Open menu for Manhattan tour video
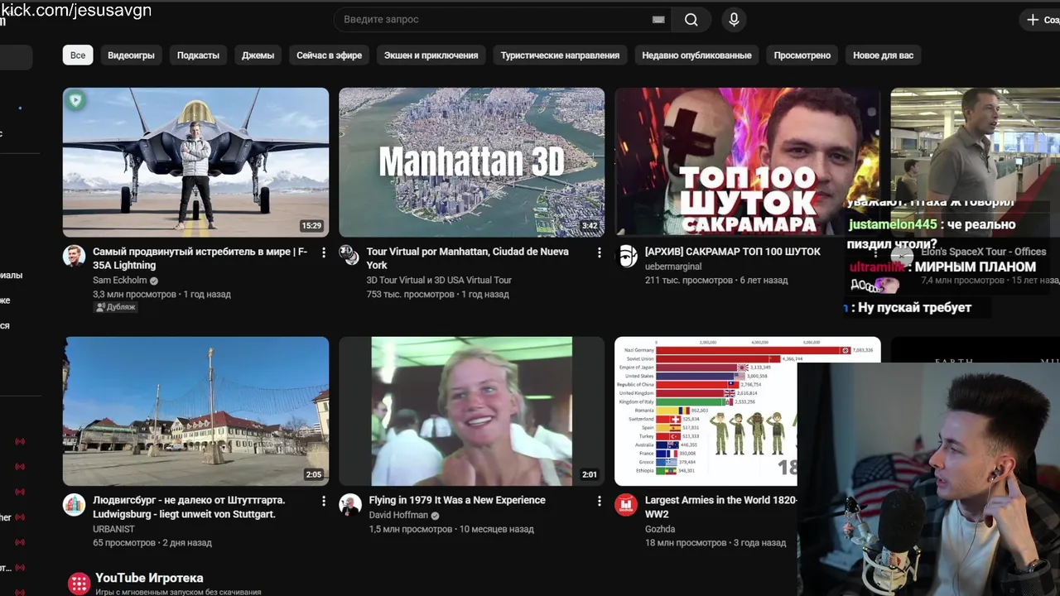 [x=600, y=252]
